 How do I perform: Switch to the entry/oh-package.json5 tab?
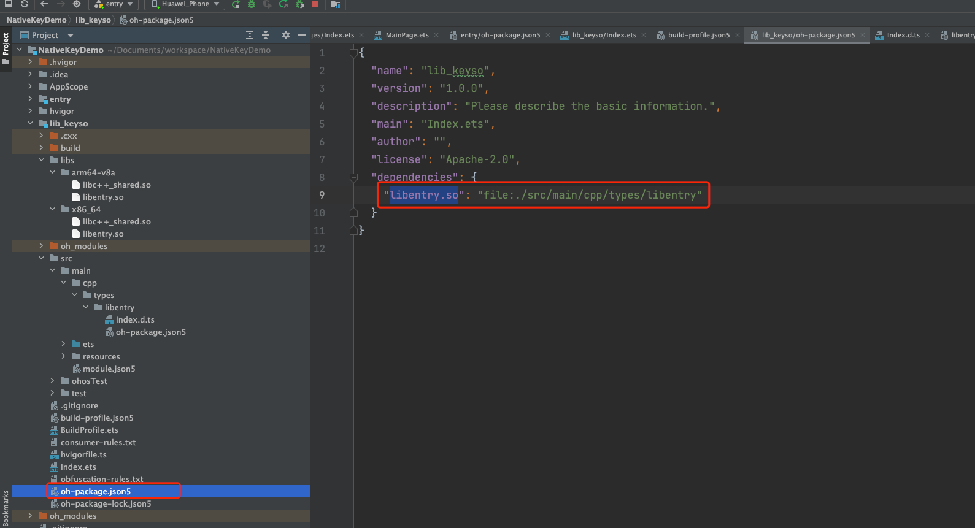[x=500, y=35]
